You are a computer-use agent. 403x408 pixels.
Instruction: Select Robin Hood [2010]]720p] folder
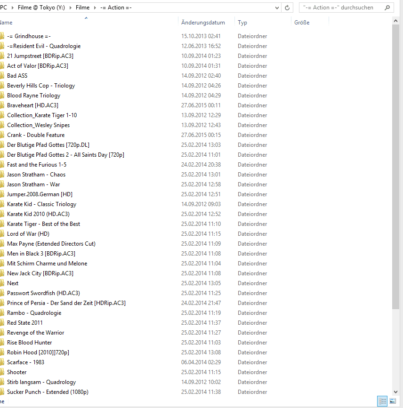(x=38, y=352)
